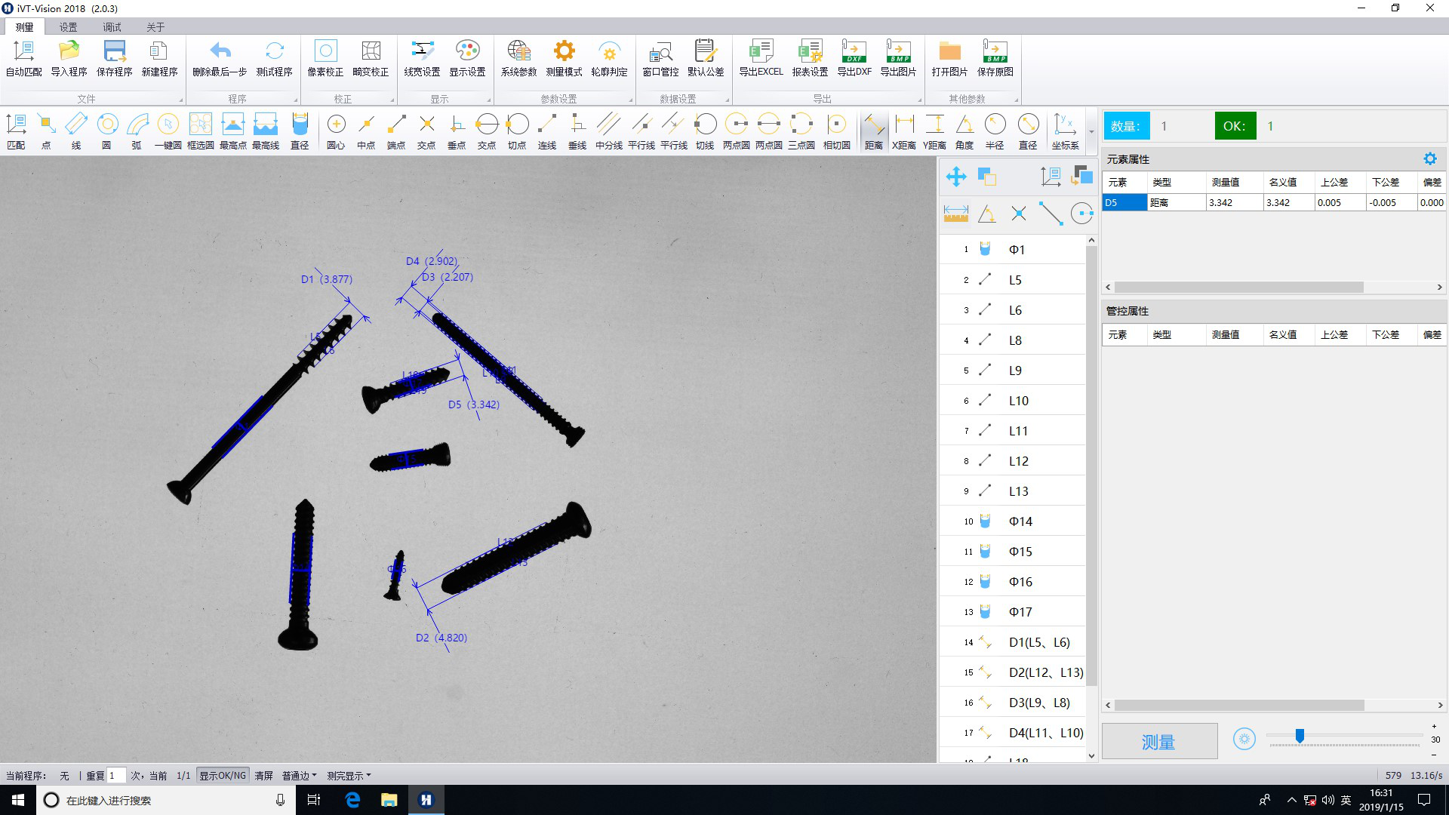Open the 普通边 edge type dropdown
Viewport: 1449px width, 815px height.
(x=299, y=776)
